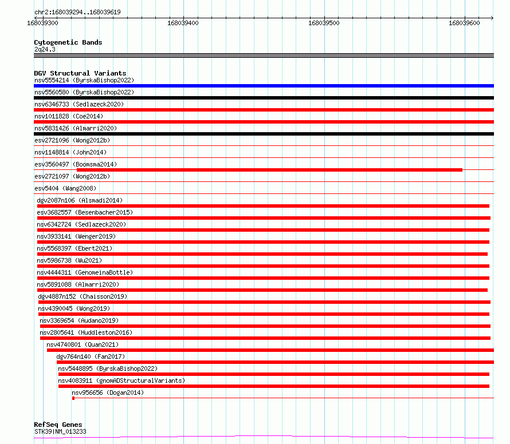Click the red bar under nsv1011828

[264, 122]
